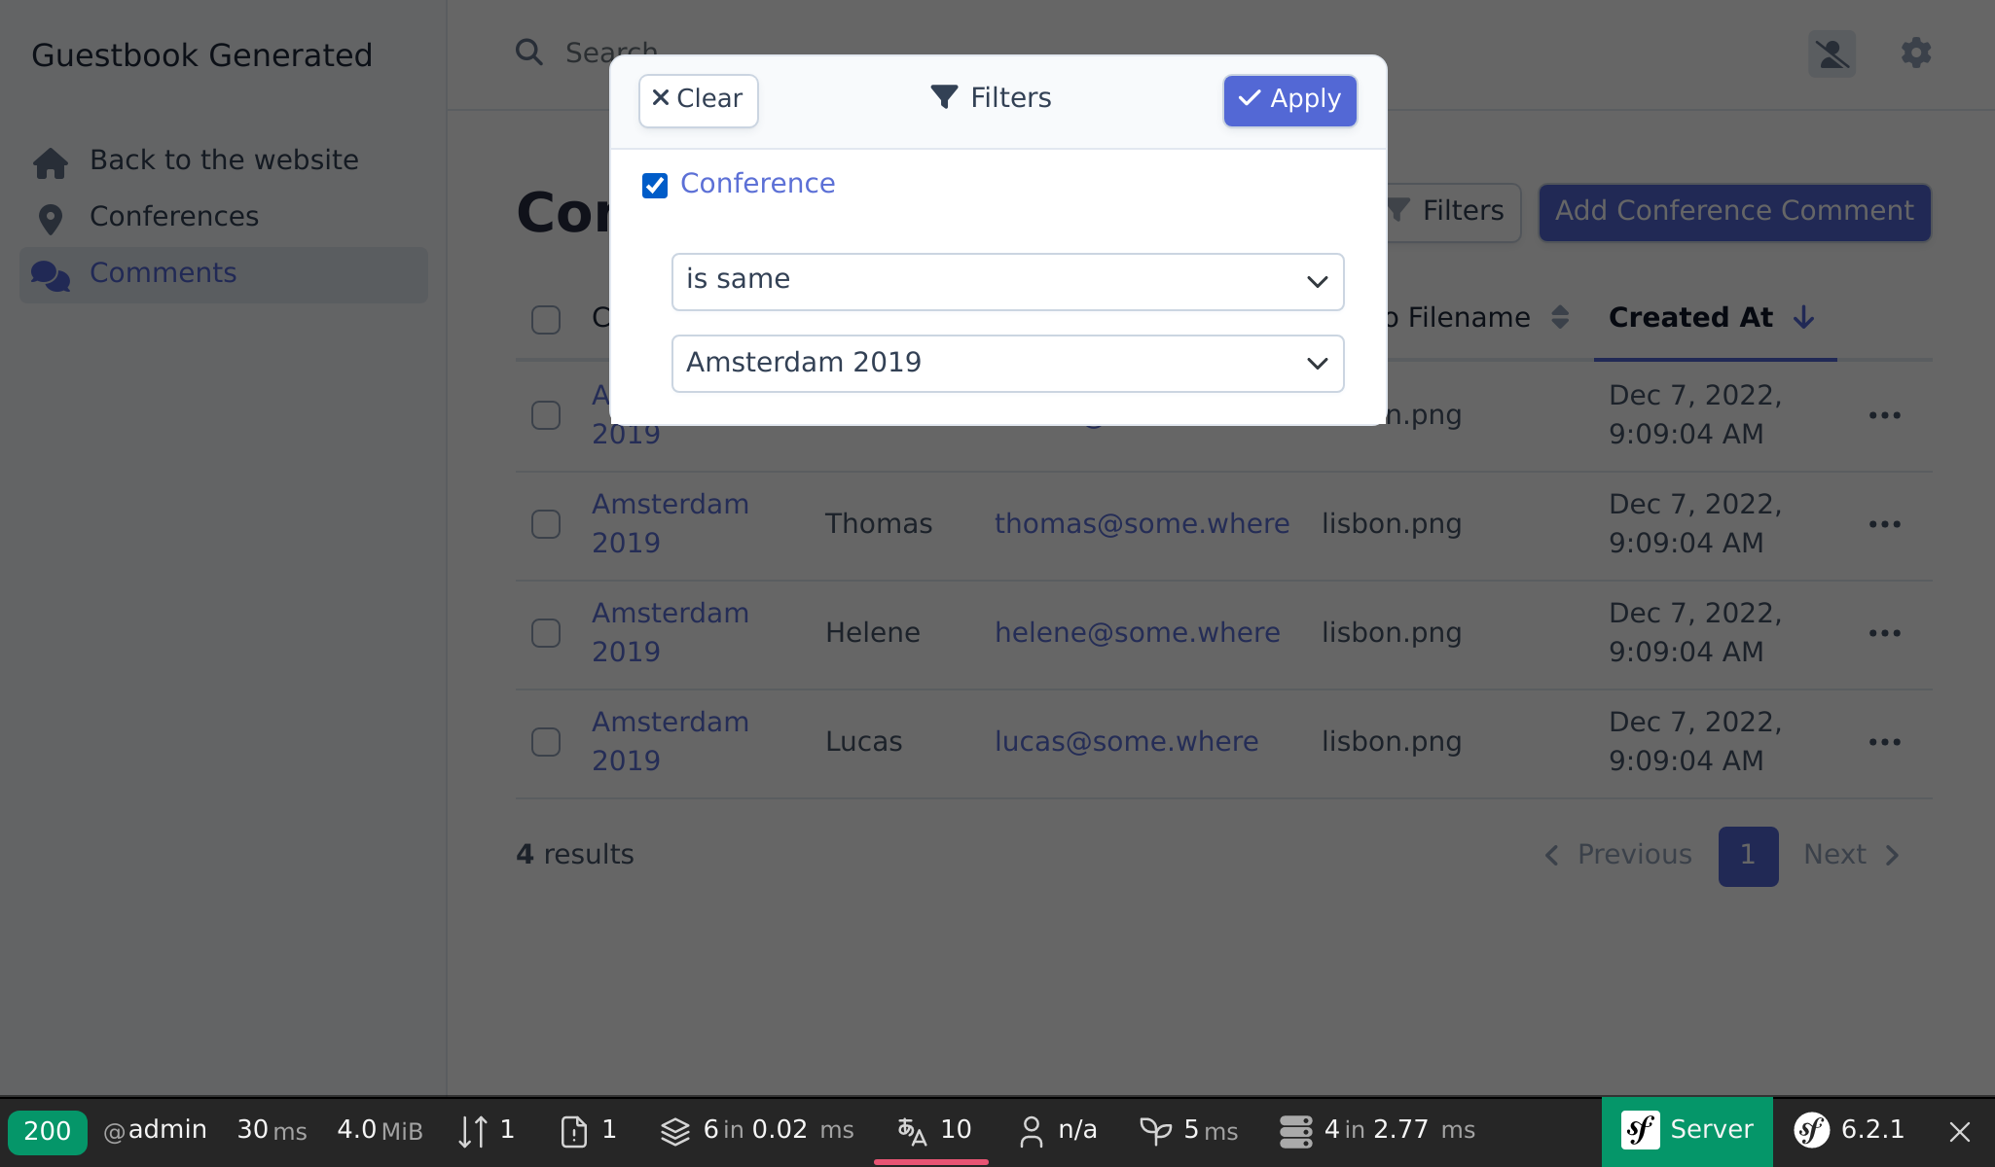Image resolution: width=1995 pixels, height=1167 pixels.
Task: Click the clear filters X icon
Action: click(x=662, y=97)
